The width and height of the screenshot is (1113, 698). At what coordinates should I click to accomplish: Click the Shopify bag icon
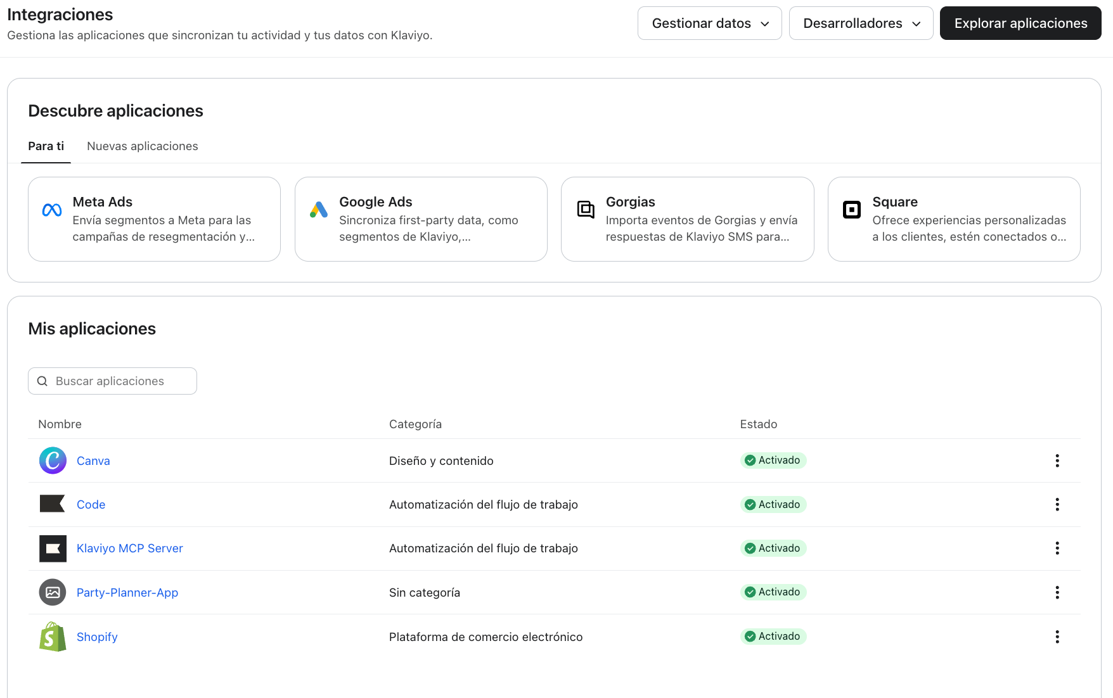[53, 637]
